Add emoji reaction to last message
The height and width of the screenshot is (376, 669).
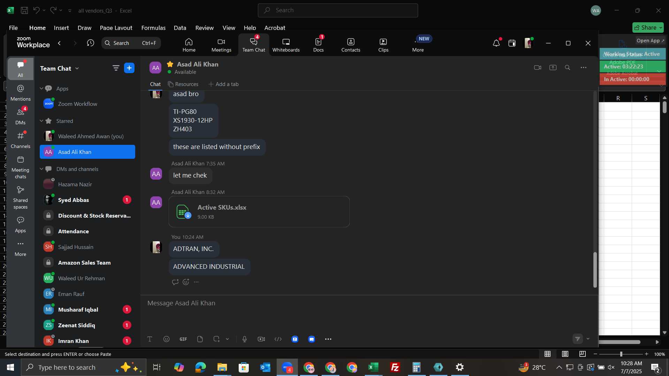186,282
